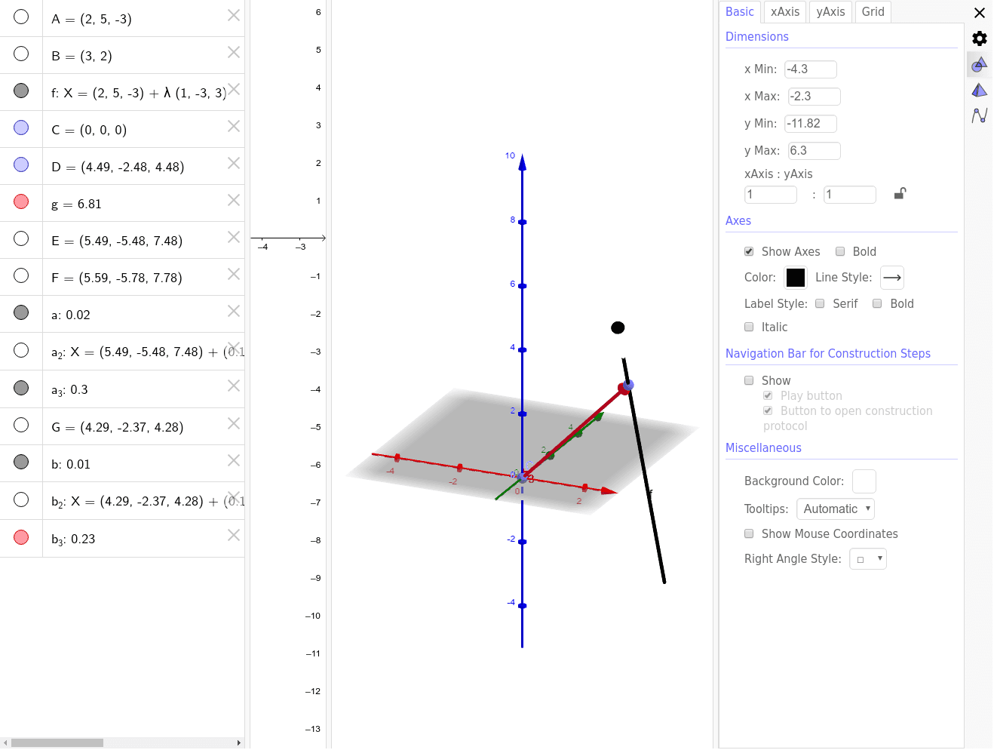This screenshot has height=750, width=994.
Task: Enable Bold label style checkbox
Action: pos(877,303)
